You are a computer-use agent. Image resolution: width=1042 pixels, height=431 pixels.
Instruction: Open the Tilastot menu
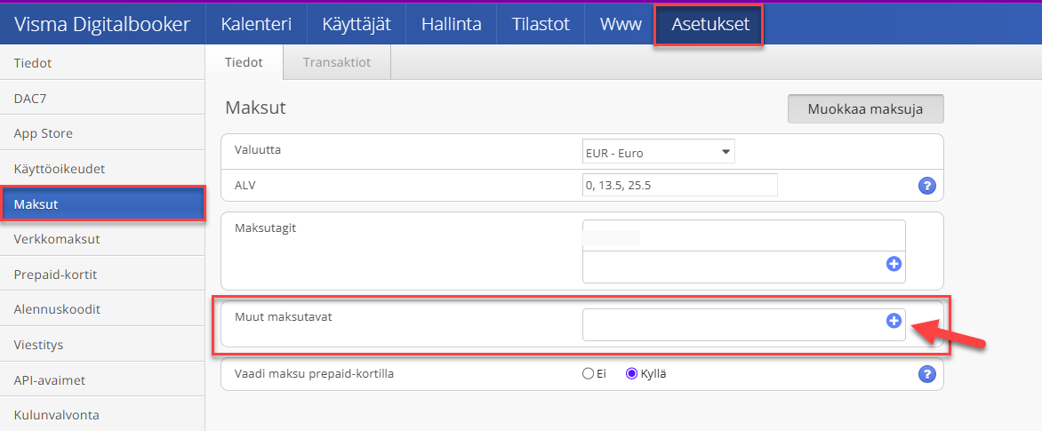(x=541, y=25)
